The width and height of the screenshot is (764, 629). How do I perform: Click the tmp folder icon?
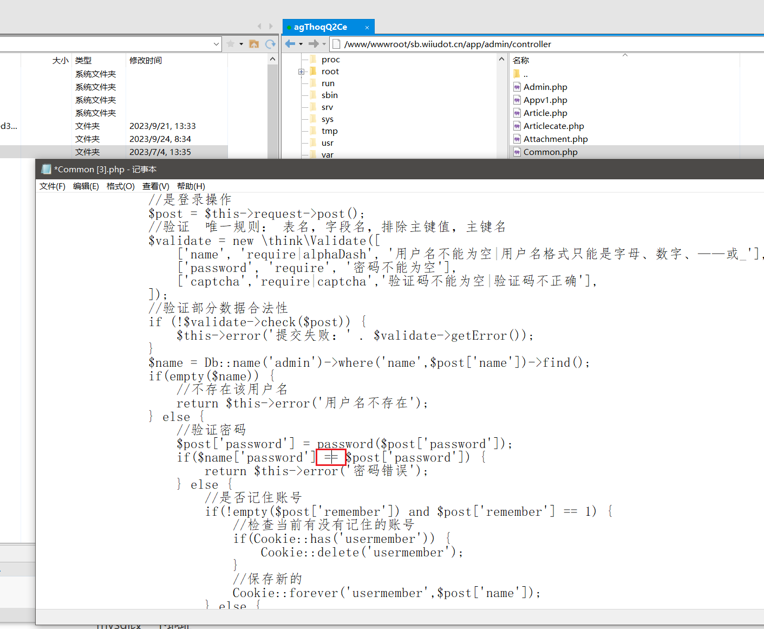(x=313, y=131)
